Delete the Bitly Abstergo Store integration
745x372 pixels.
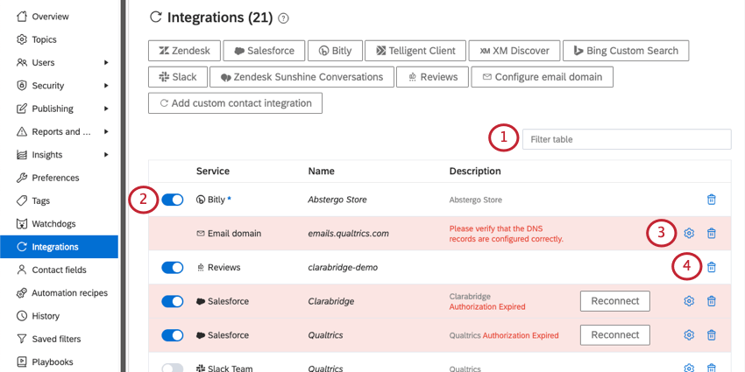(711, 200)
